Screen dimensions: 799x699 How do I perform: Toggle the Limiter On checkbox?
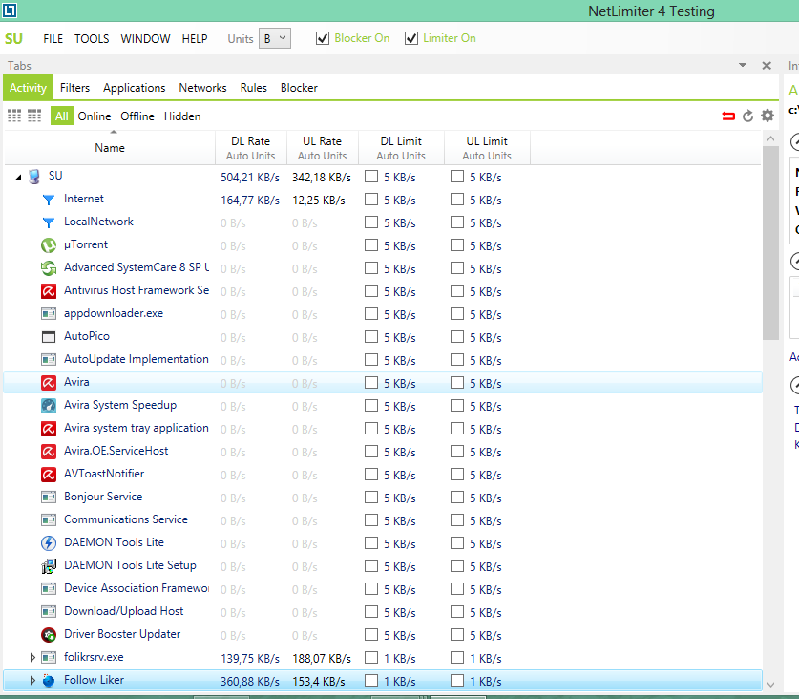411,38
